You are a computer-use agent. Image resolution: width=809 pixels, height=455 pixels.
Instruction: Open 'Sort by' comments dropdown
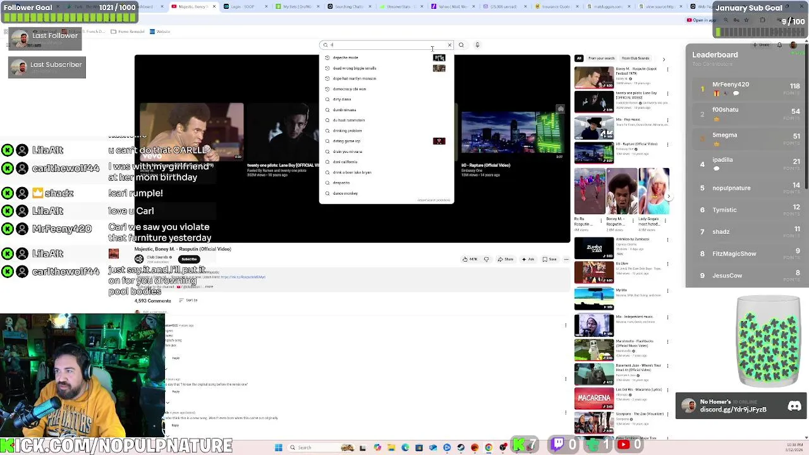point(188,300)
